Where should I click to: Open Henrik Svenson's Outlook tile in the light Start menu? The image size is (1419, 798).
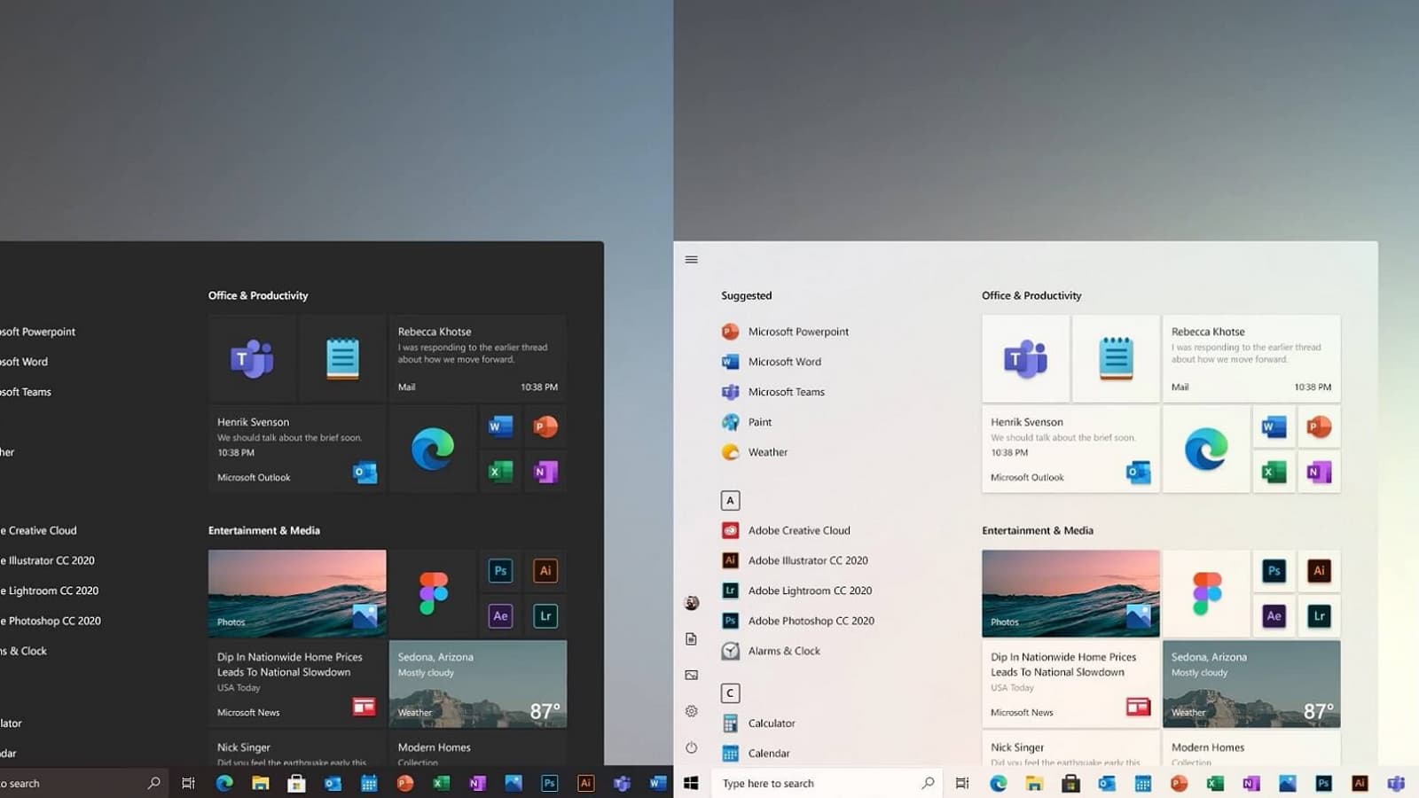click(1071, 449)
